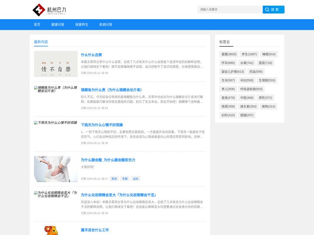This screenshot has width=314, height=235.
Task: Select tag 维生素(354) in tag cloud
Action: click(248, 107)
